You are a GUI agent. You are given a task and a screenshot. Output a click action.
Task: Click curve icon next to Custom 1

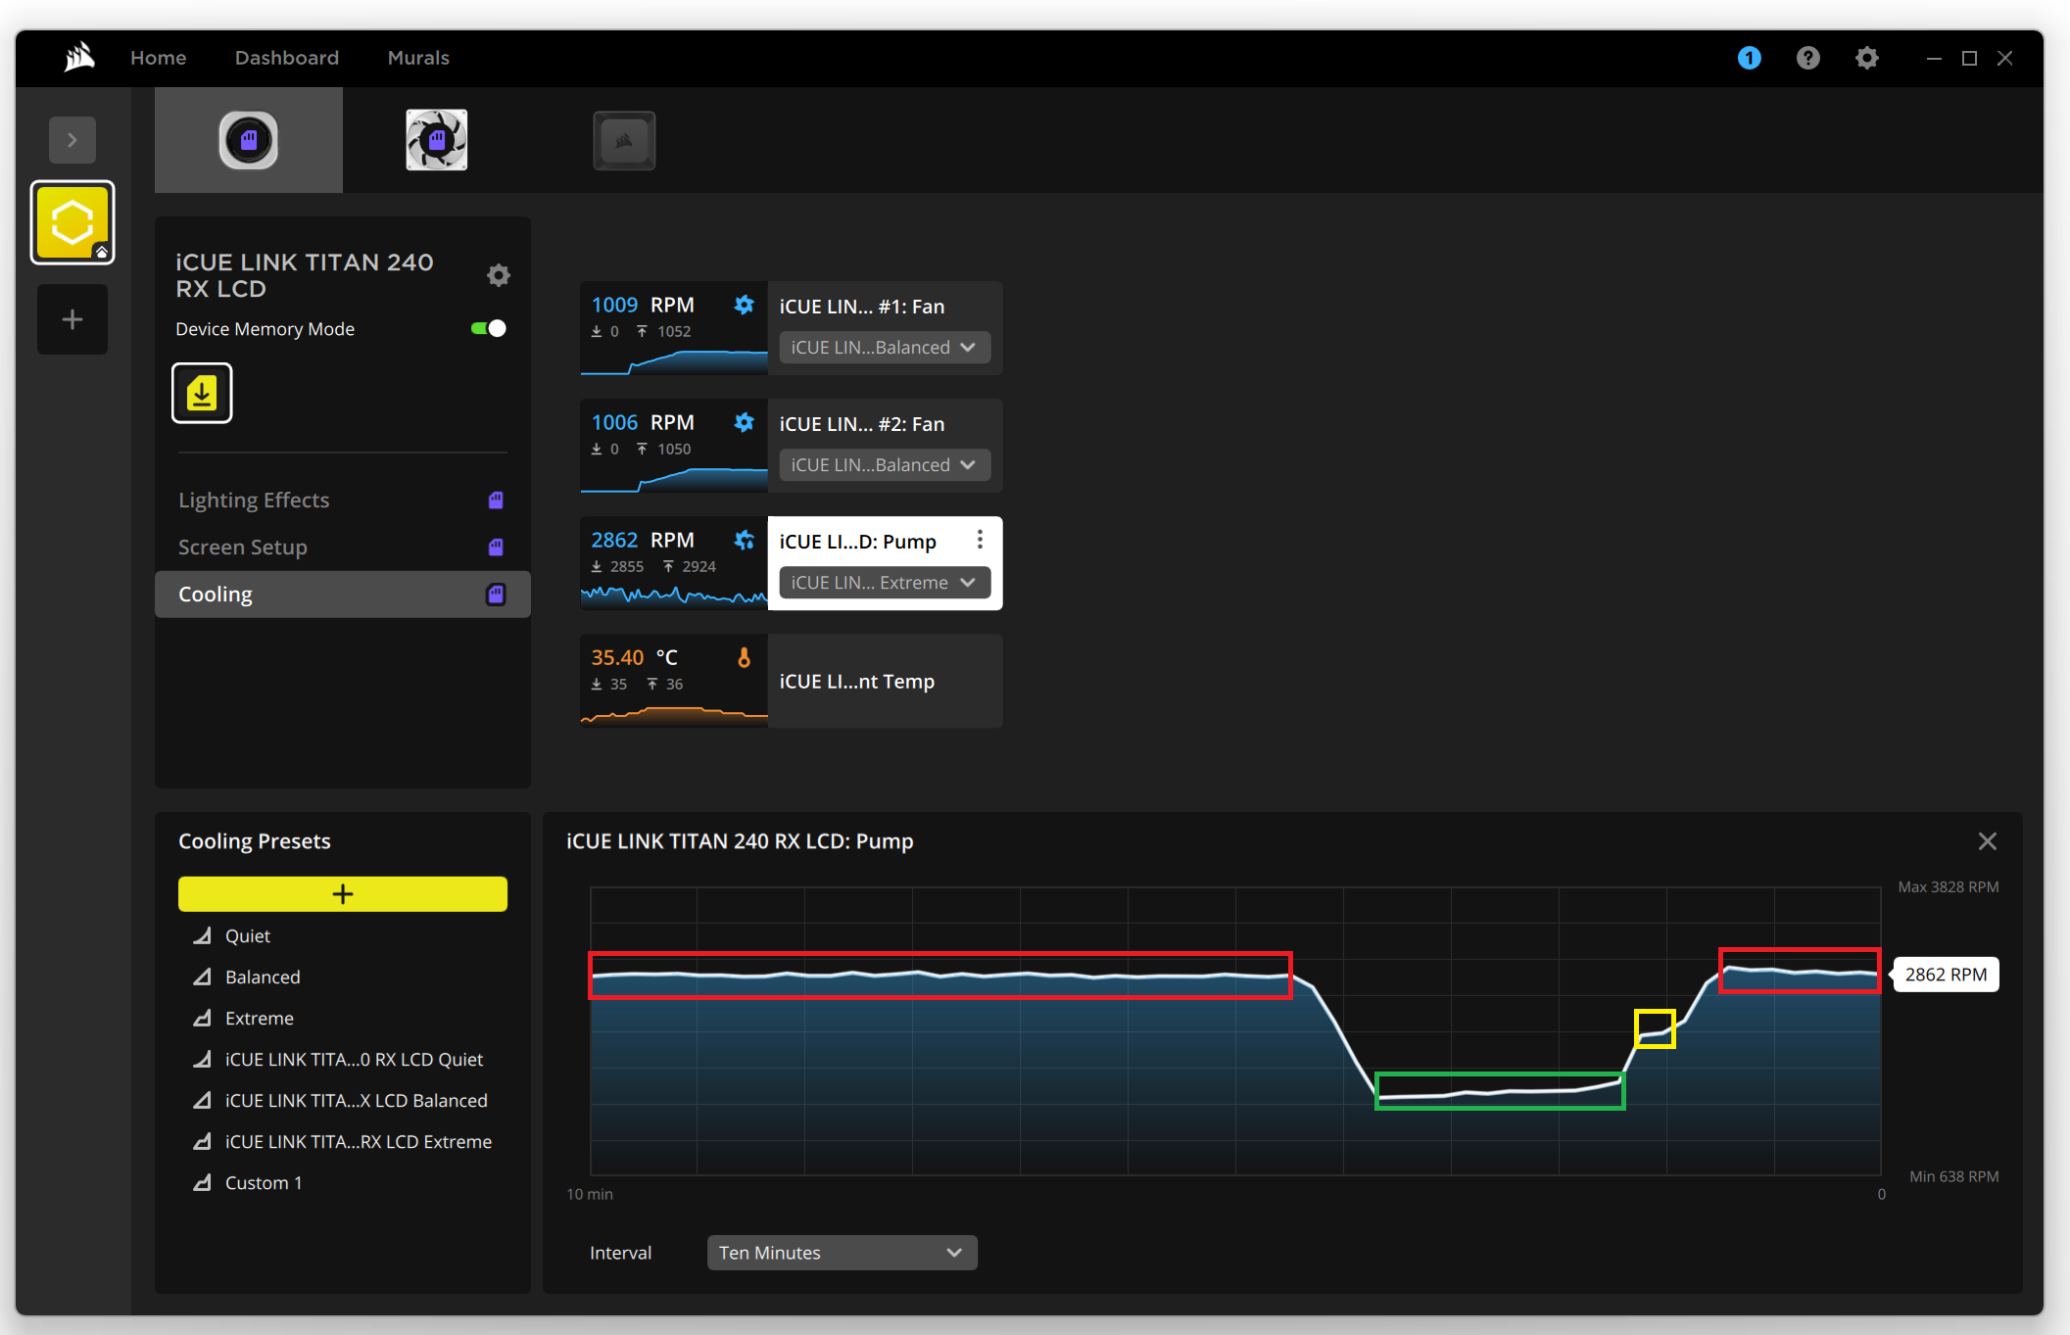click(202, 1182)
